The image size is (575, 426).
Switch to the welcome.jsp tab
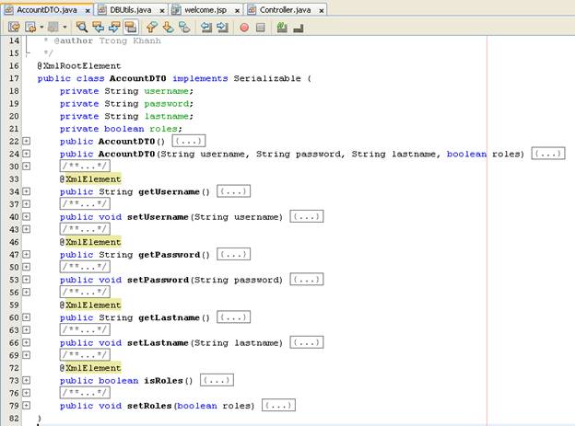205,10
